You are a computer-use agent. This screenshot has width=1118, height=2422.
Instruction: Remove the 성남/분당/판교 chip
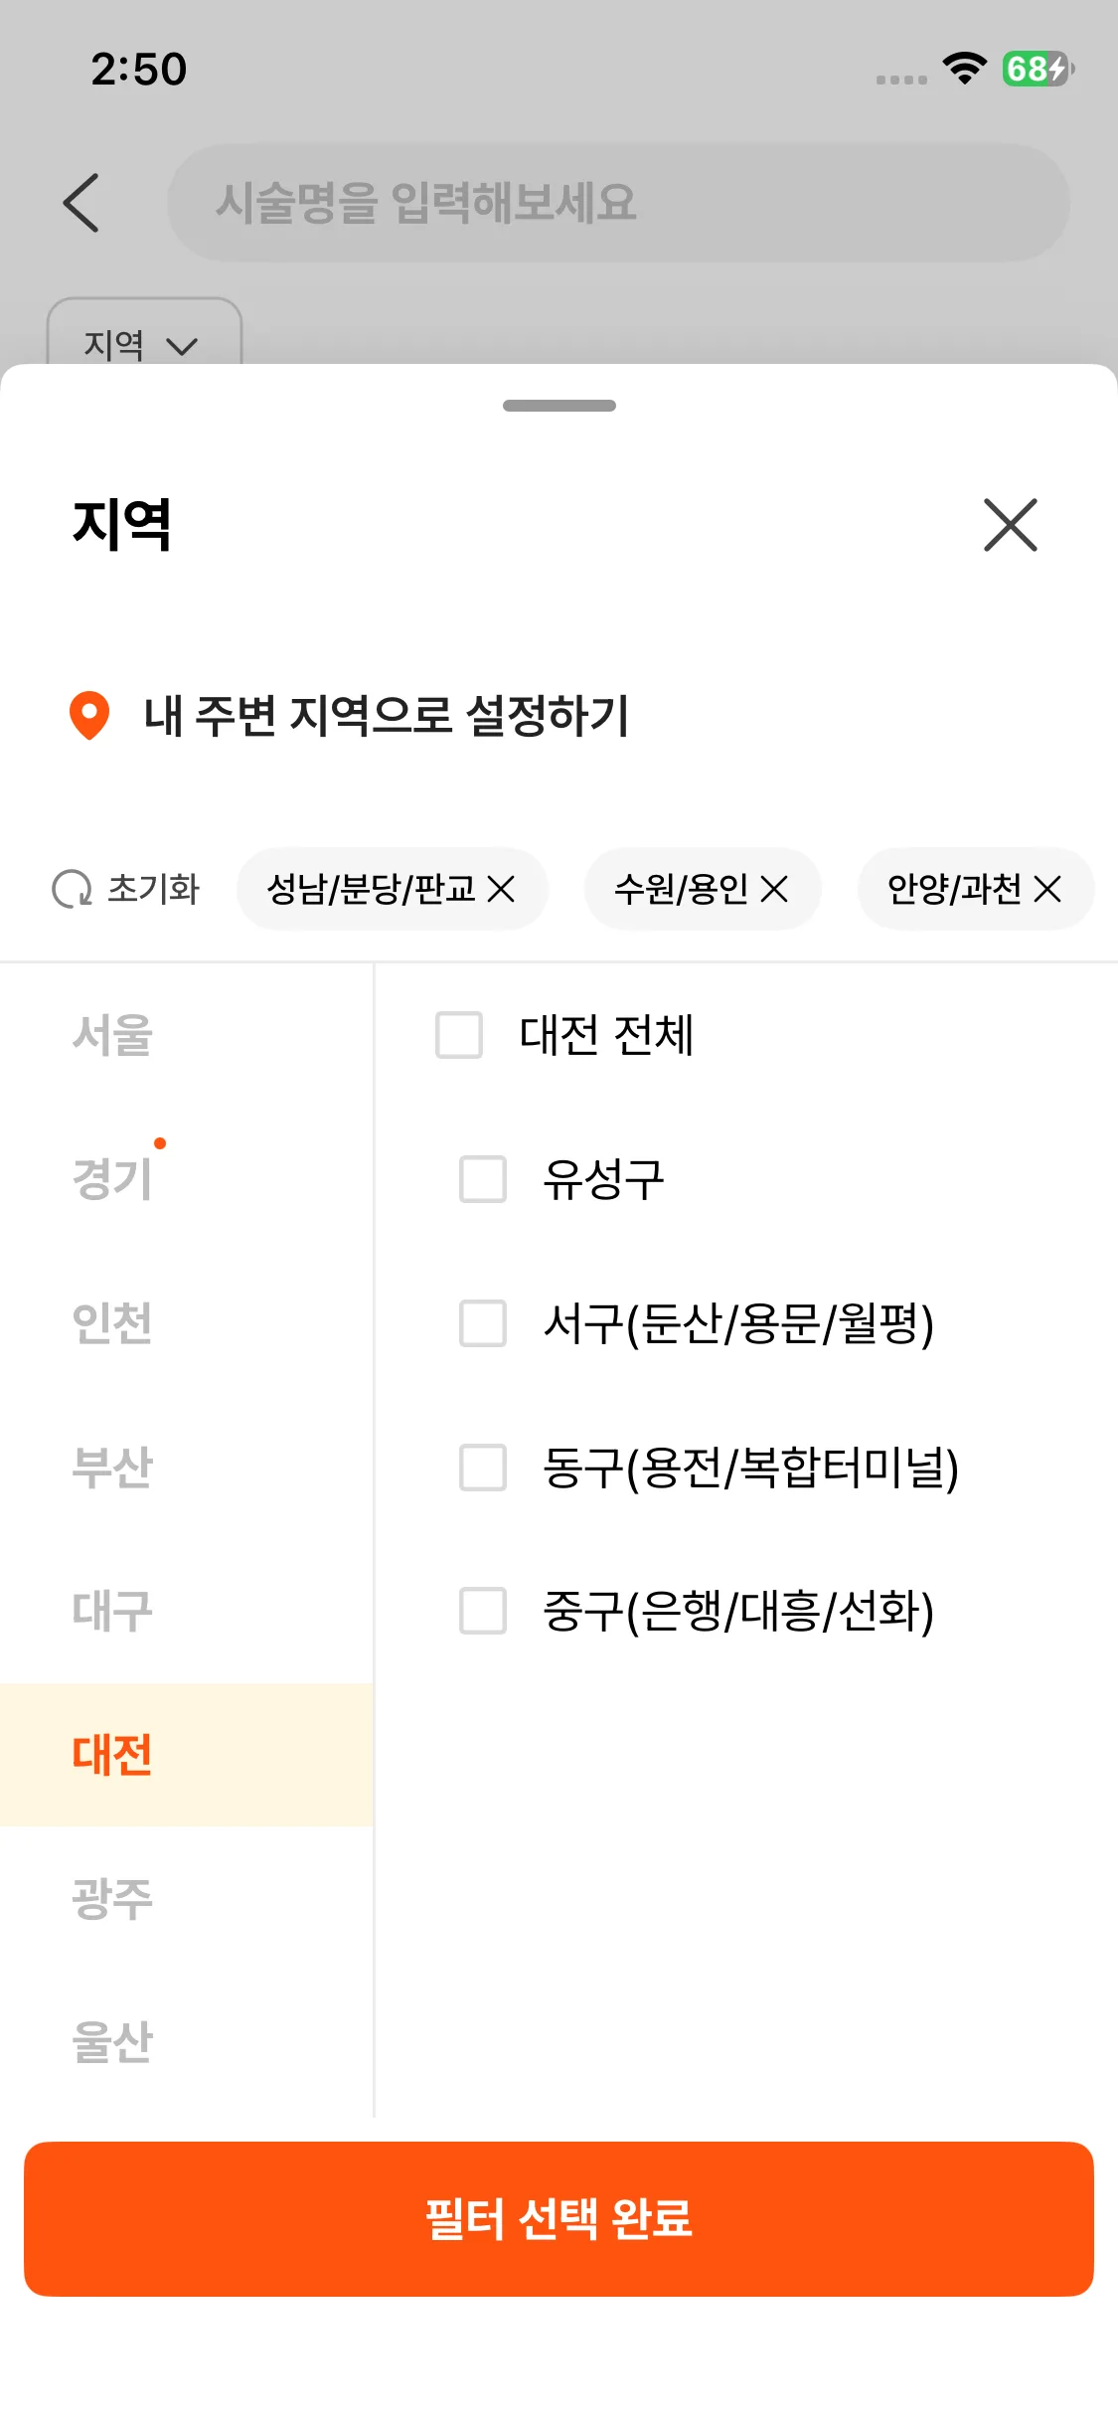tap(502, 889)
